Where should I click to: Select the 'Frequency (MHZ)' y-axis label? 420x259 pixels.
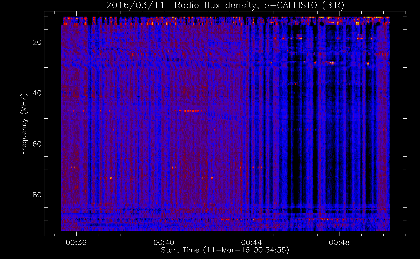[24, 124]
